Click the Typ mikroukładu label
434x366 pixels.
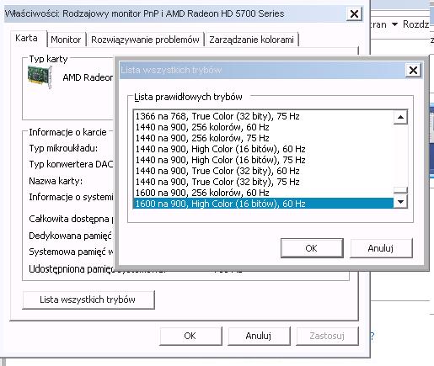point(63,148)
